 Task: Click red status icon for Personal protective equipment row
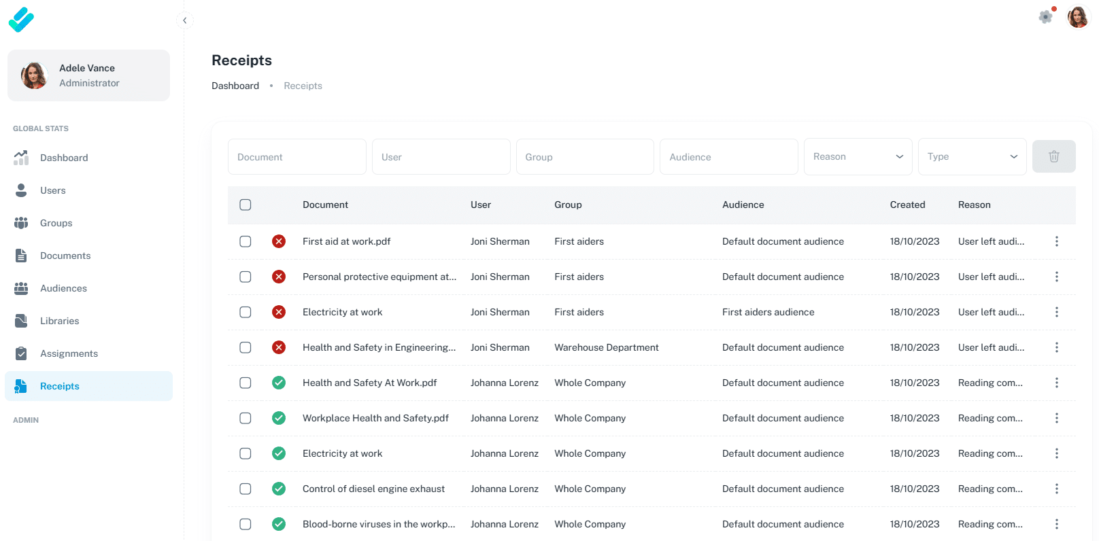click(279, 277)
